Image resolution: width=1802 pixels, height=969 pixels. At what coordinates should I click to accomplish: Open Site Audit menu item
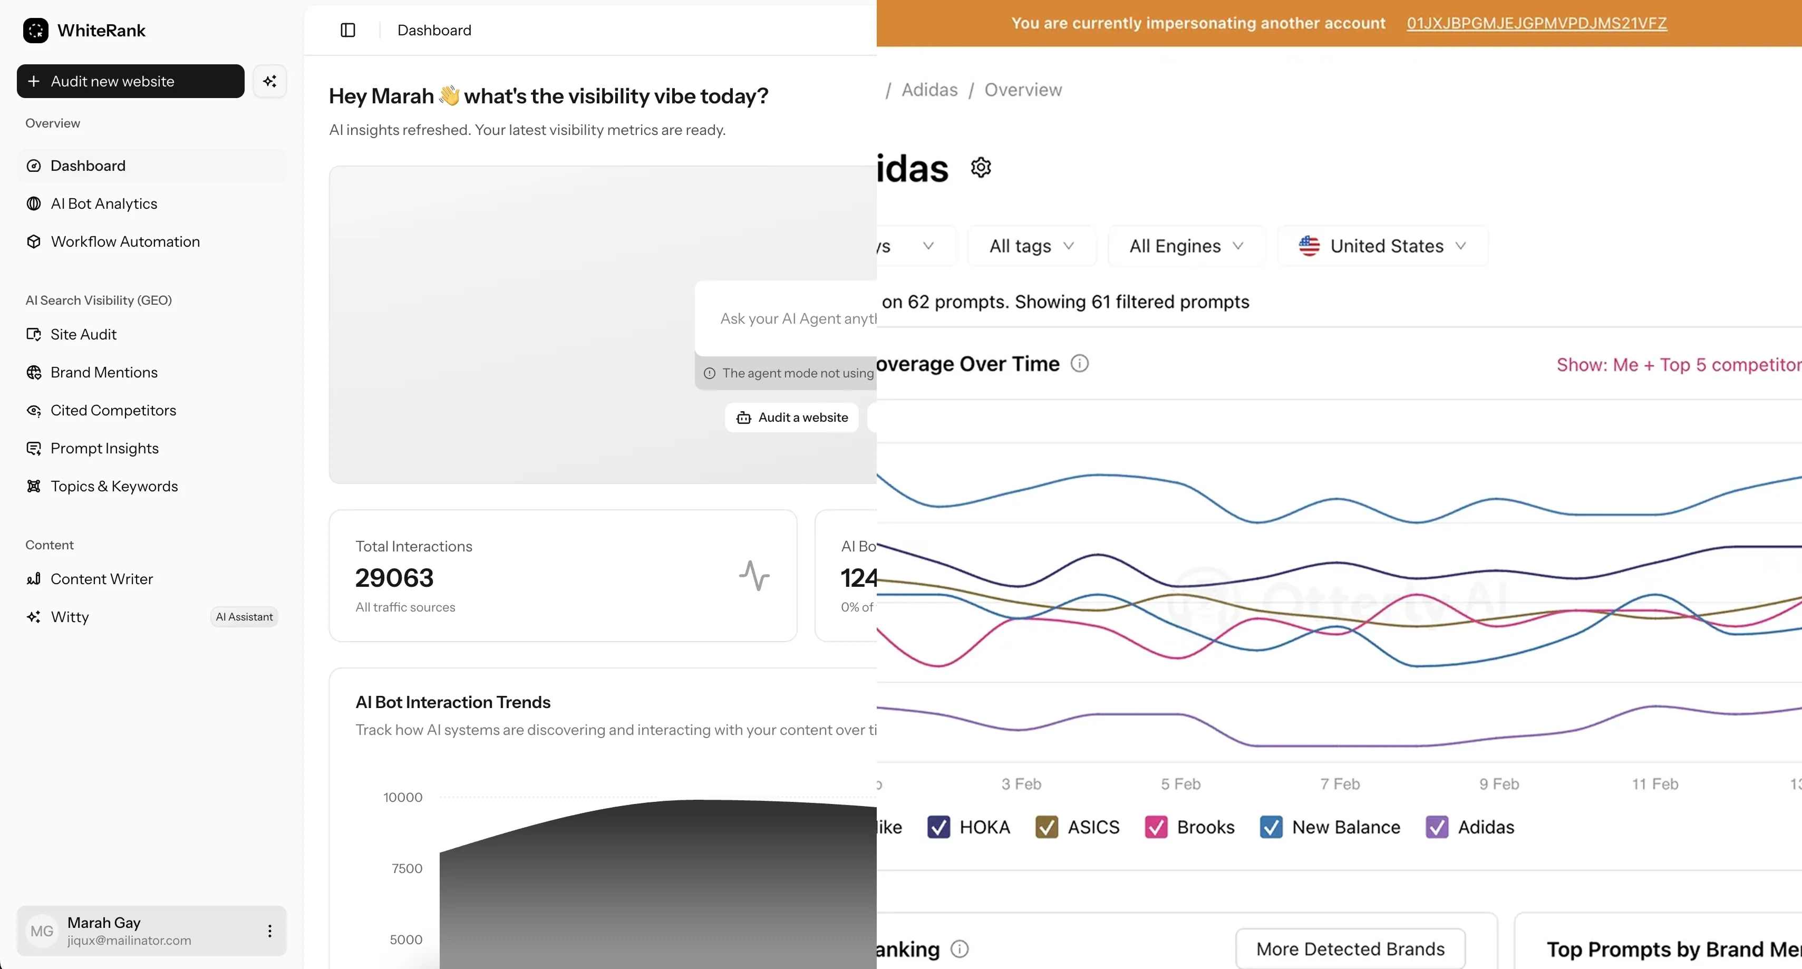coord(152,334)
